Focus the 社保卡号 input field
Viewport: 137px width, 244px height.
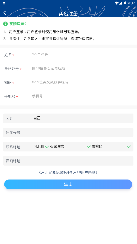click(x=68, y=132)
